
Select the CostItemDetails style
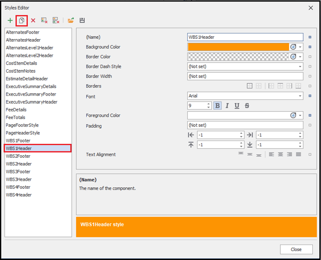pyautogui.click(x=38, y=63)
